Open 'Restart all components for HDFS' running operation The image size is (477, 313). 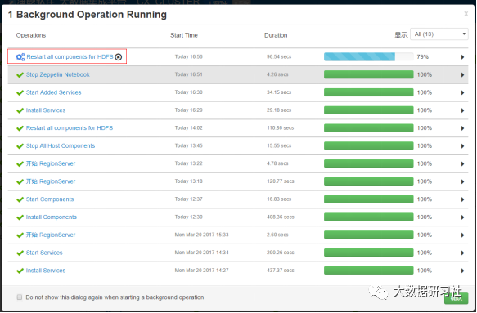(x=70, y=57)
